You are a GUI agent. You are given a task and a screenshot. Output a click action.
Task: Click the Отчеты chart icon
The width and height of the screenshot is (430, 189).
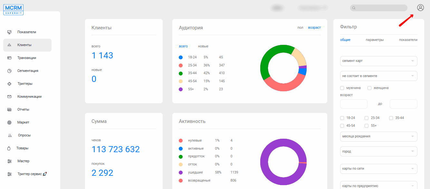coord(9,110)
